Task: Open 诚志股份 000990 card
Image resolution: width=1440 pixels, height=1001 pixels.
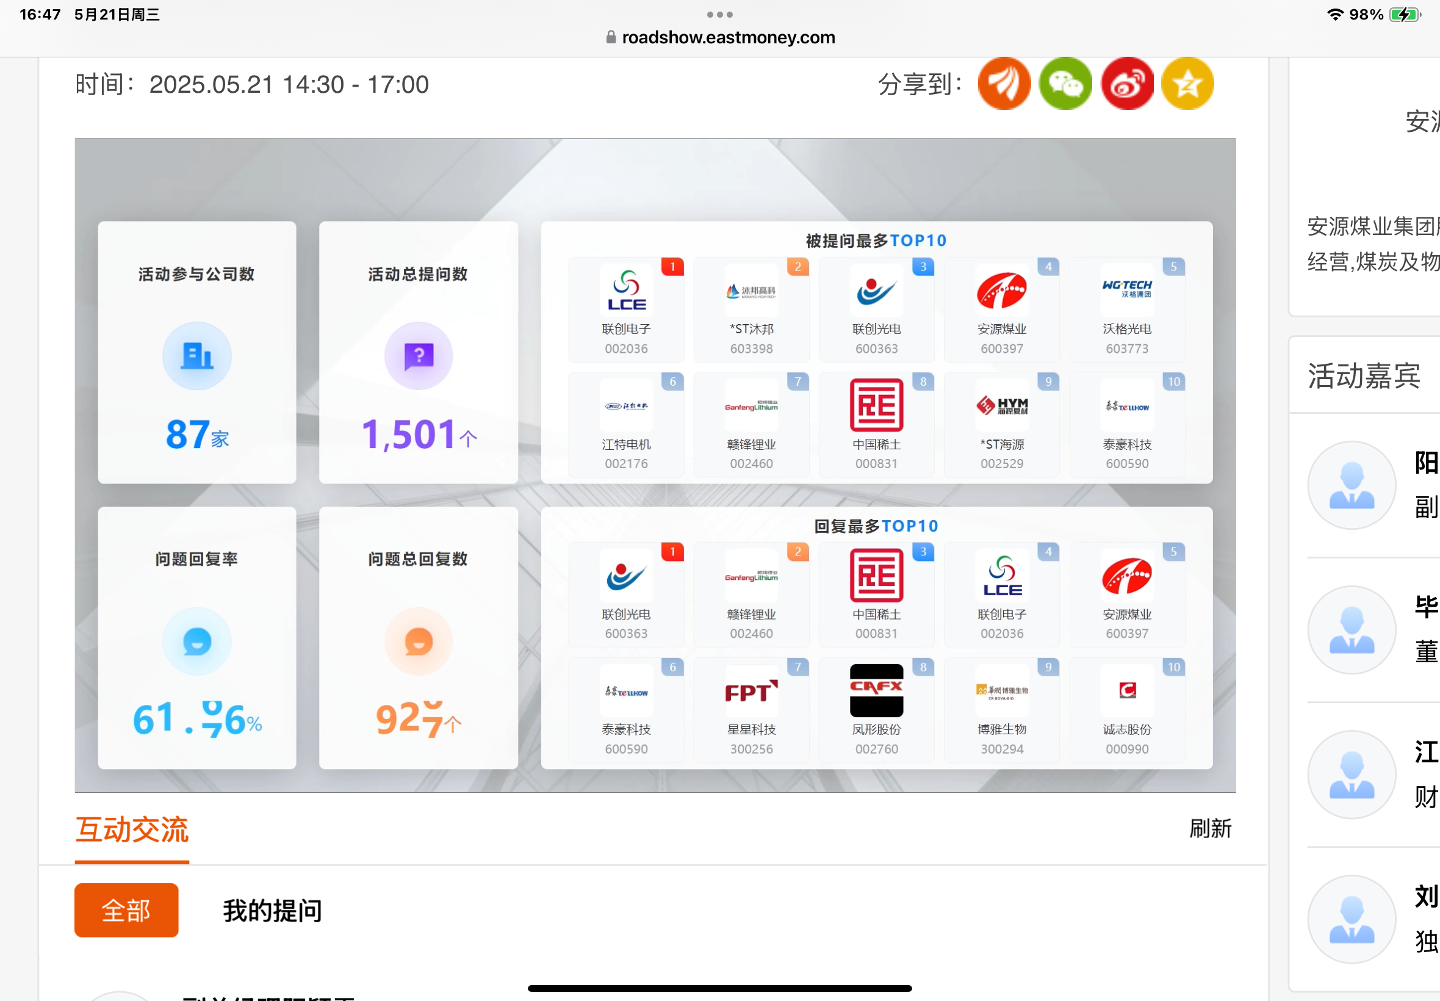Action: 1127,710
